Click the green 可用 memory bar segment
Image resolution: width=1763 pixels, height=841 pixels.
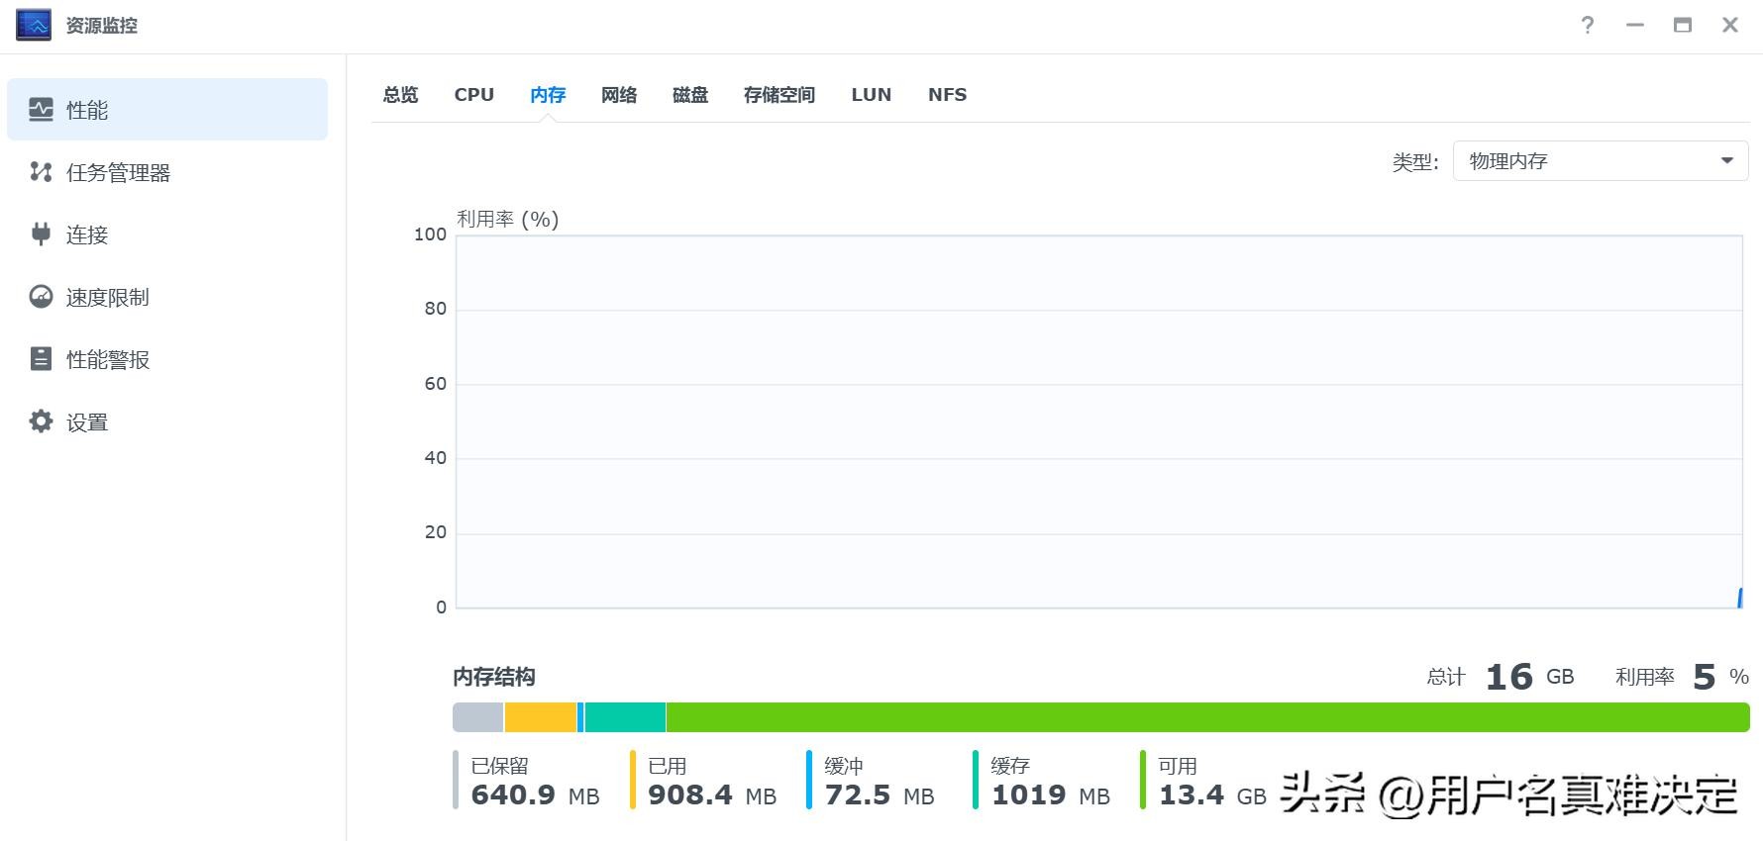click(x=1206, y=717)
